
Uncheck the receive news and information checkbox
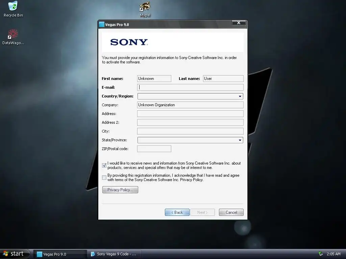104,165
